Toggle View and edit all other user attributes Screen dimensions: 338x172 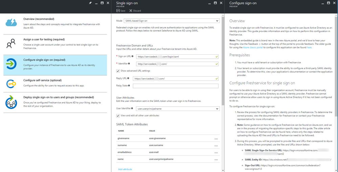pyautogui.click(x=118, y=116)
